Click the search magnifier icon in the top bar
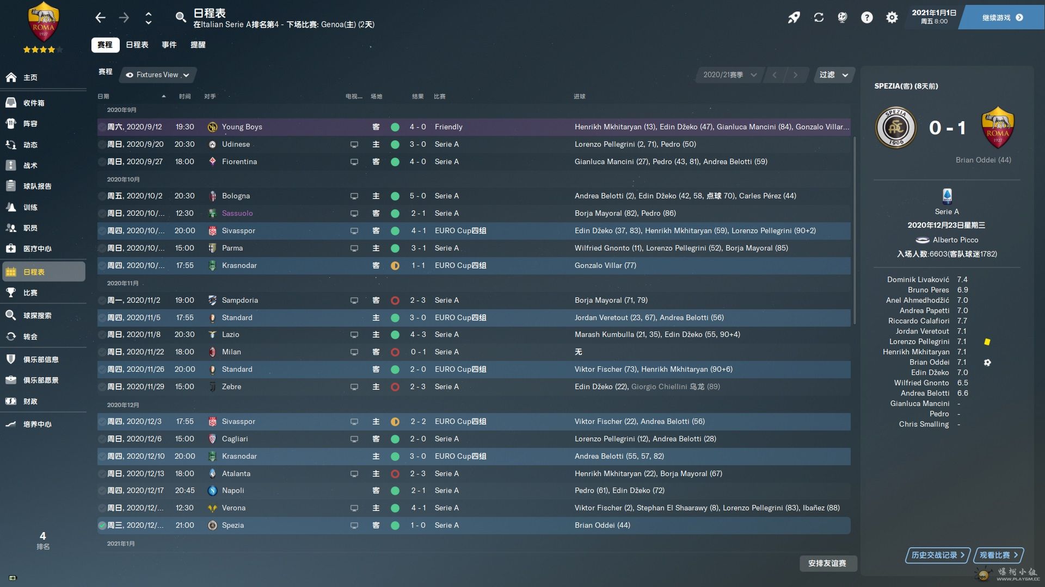 point(181,17)
